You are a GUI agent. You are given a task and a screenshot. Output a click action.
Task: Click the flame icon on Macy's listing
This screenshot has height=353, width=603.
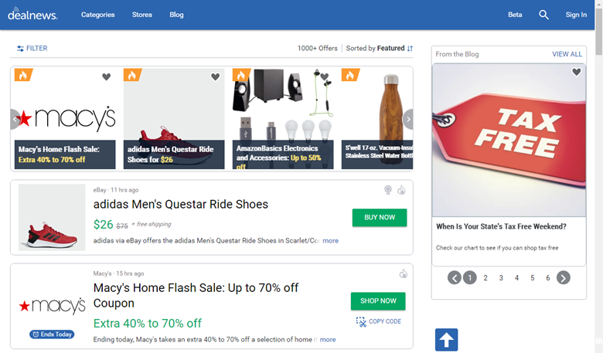[x=403, y=273]
